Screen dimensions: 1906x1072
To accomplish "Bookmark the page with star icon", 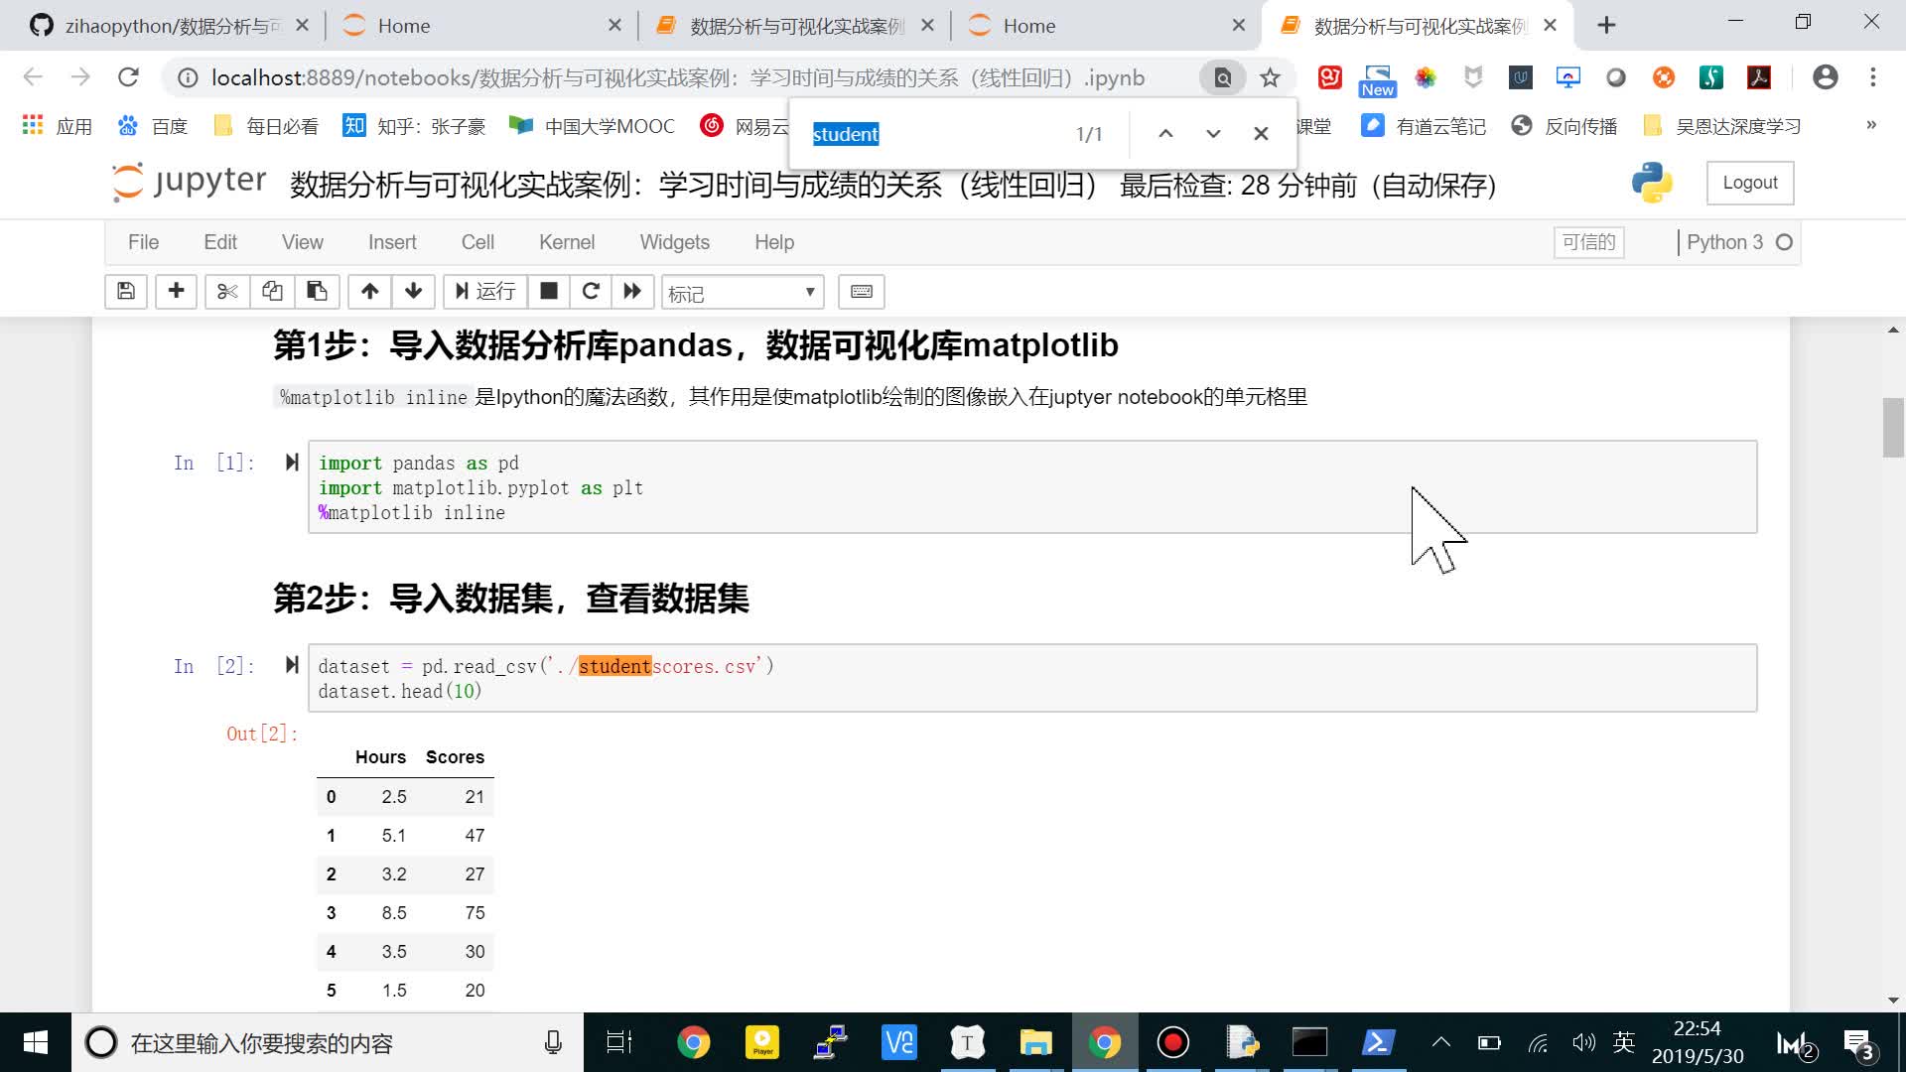I will 1272,77.
